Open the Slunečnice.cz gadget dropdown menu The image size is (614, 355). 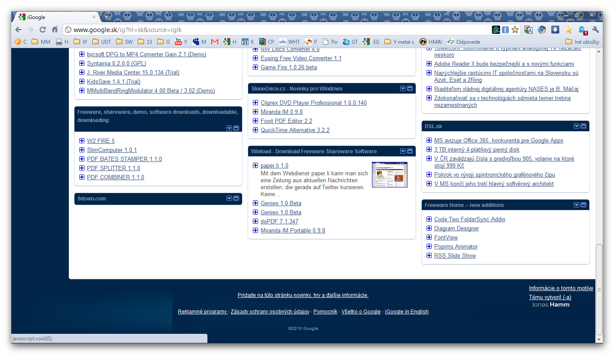pos(403,88)
